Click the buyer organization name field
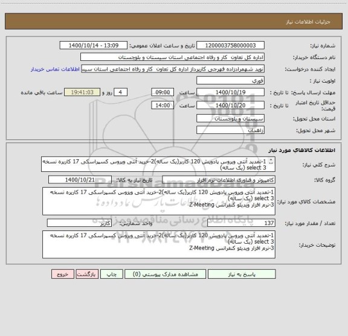Screen dimensions: 348x336 click(172, 57)
